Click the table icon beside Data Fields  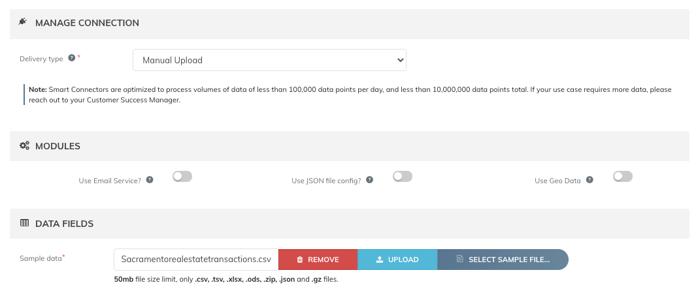pyautogui.click(x=24, y=223)
